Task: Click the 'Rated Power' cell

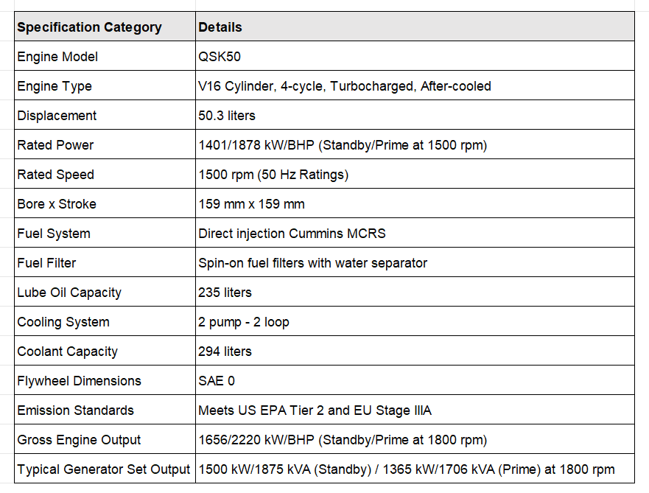Action: (x=105, y=144)
